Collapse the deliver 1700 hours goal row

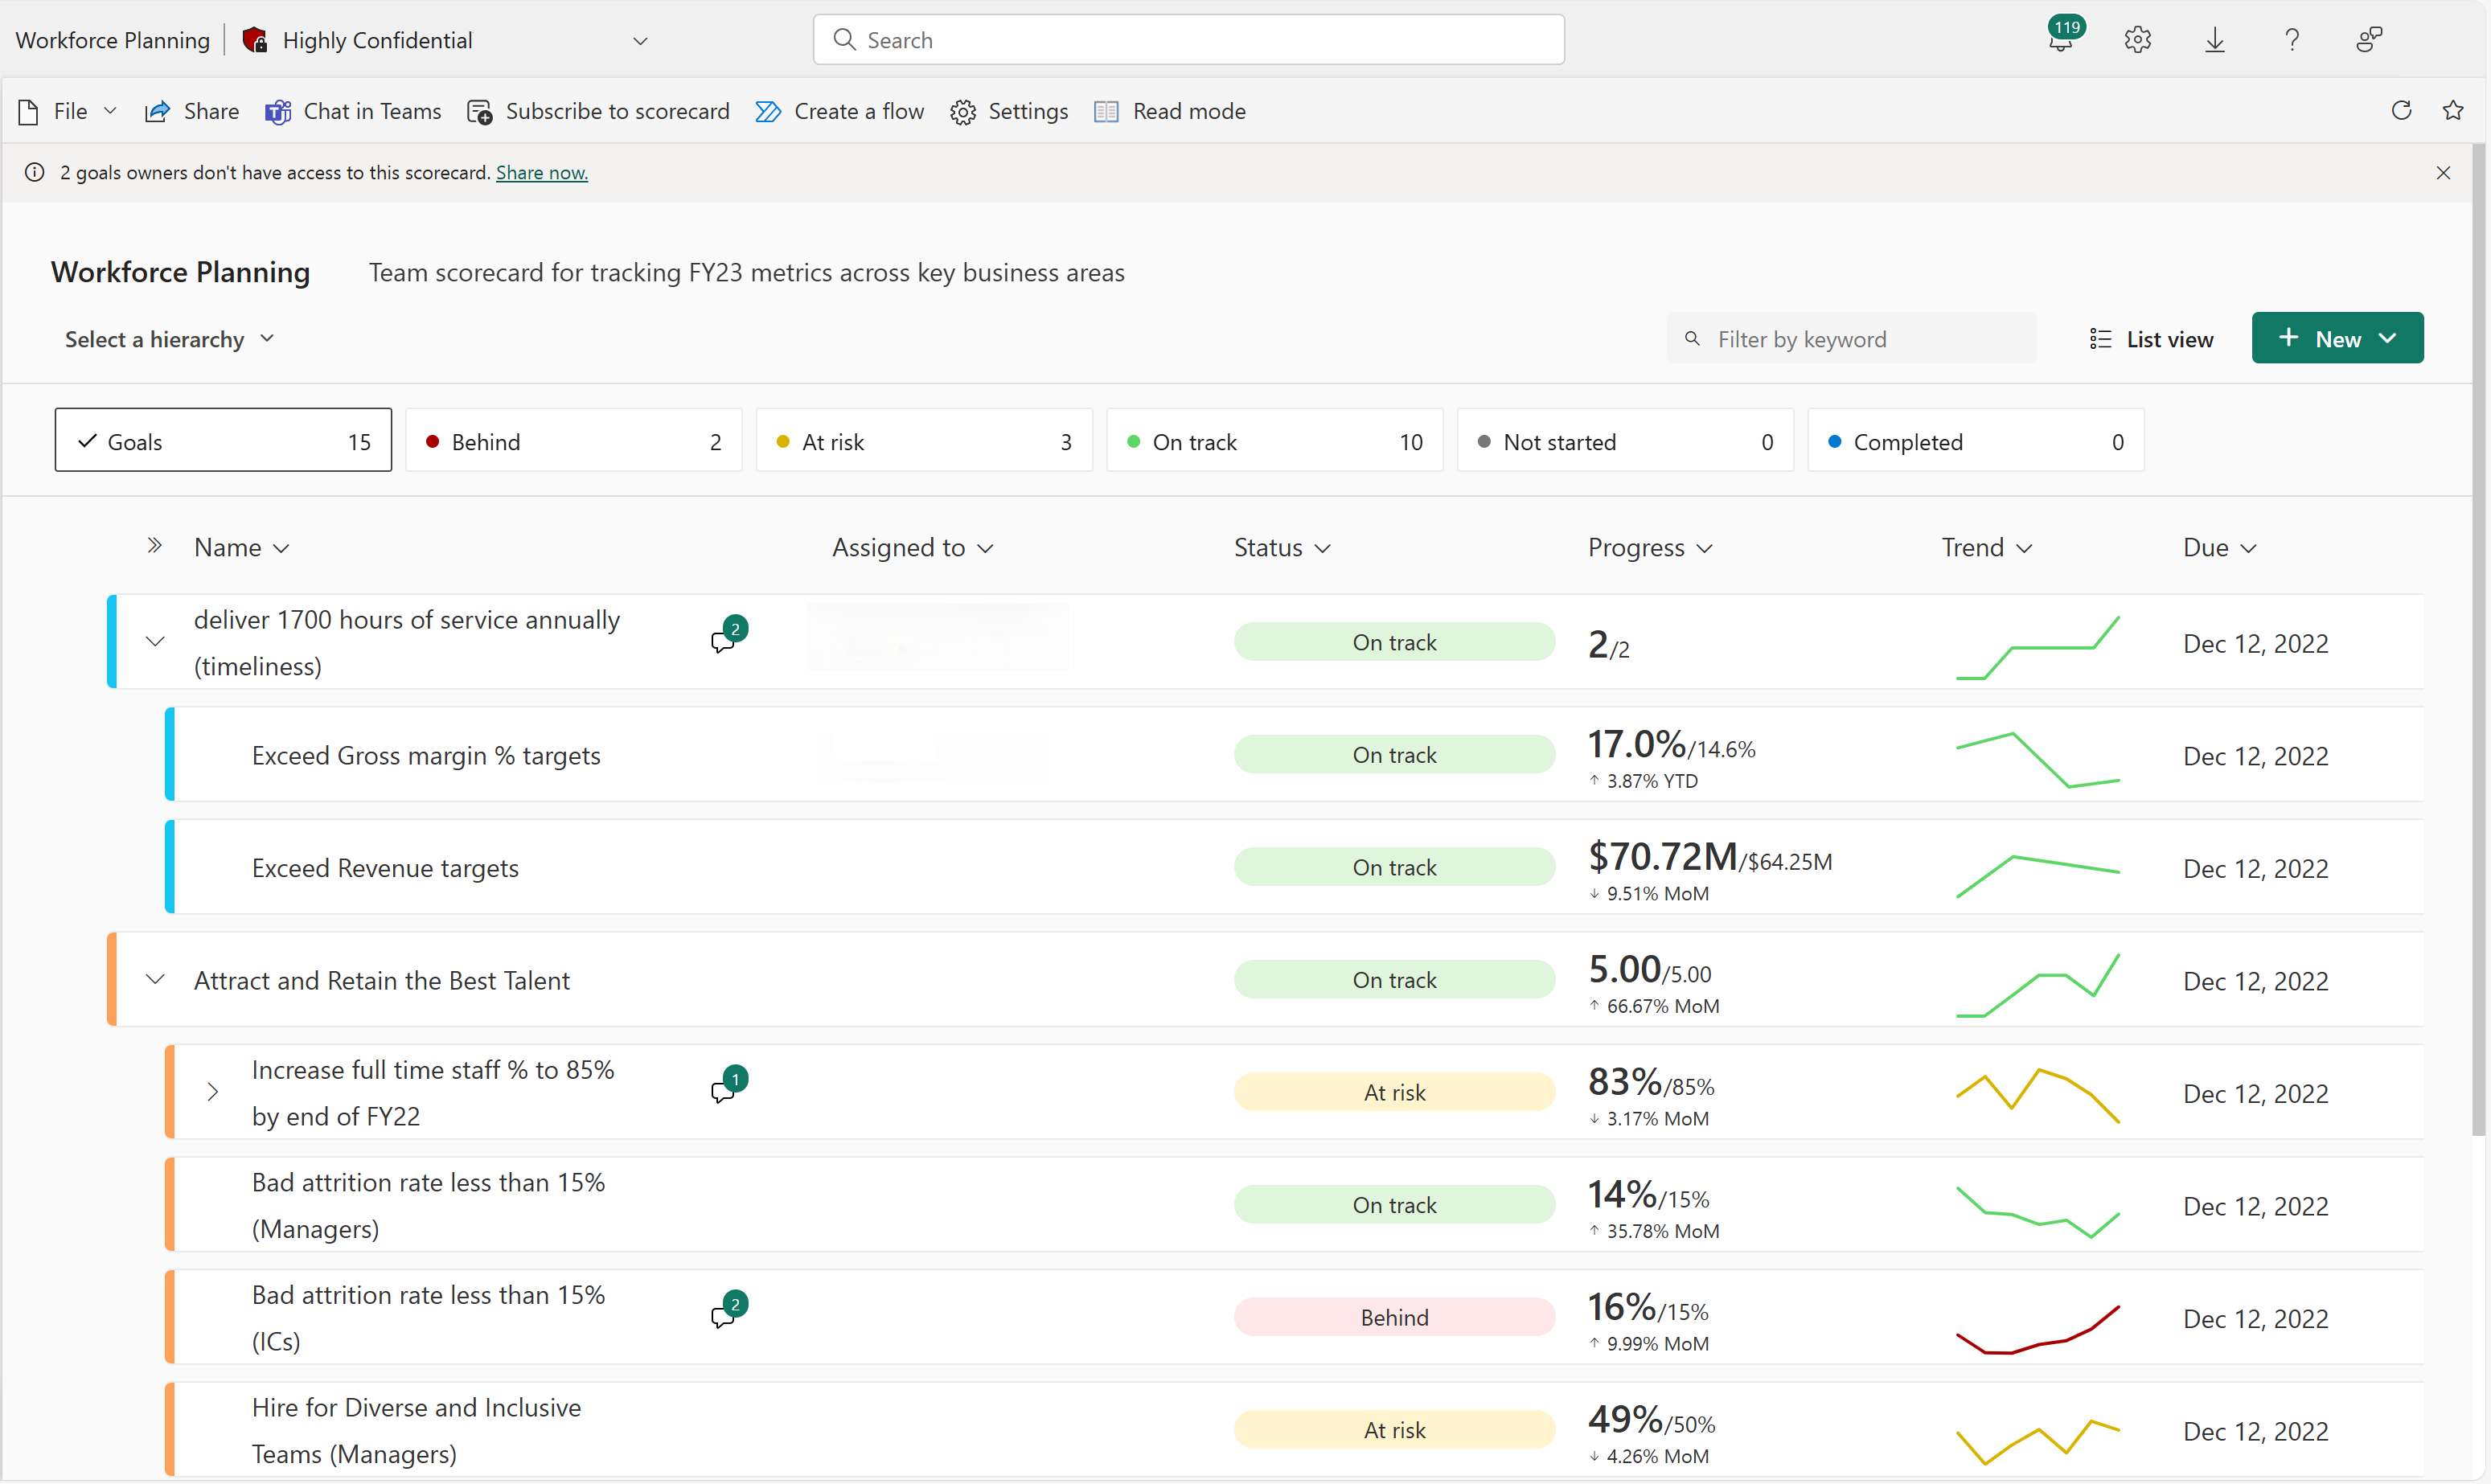coord(154,643)
